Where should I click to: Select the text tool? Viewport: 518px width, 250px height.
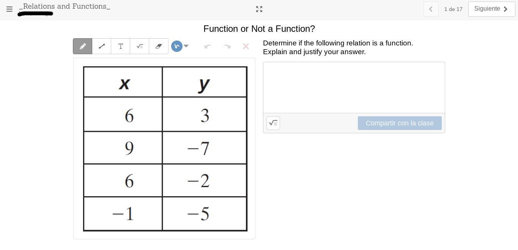tap(121, 46)
